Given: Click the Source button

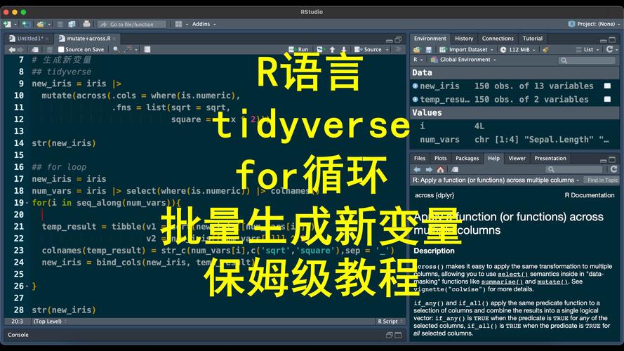Looking at the screenshot, I should pos(368,49).
